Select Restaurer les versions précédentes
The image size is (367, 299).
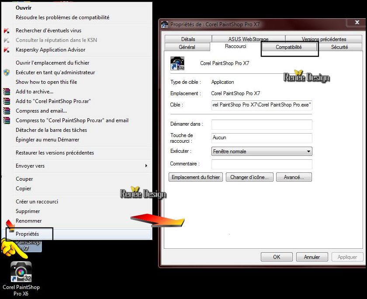[x=55, y=153]
